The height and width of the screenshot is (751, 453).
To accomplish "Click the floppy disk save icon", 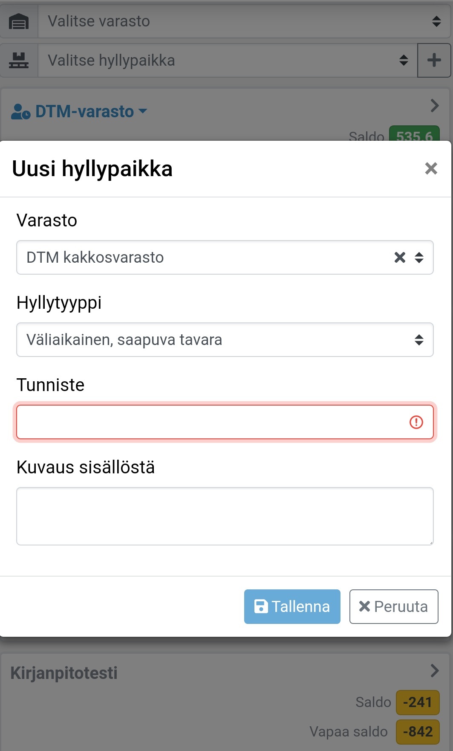I will click(261, 606).
